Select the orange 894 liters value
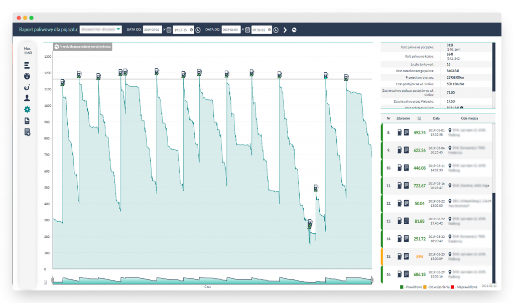 pyautogui.click(x=419, y=256)
